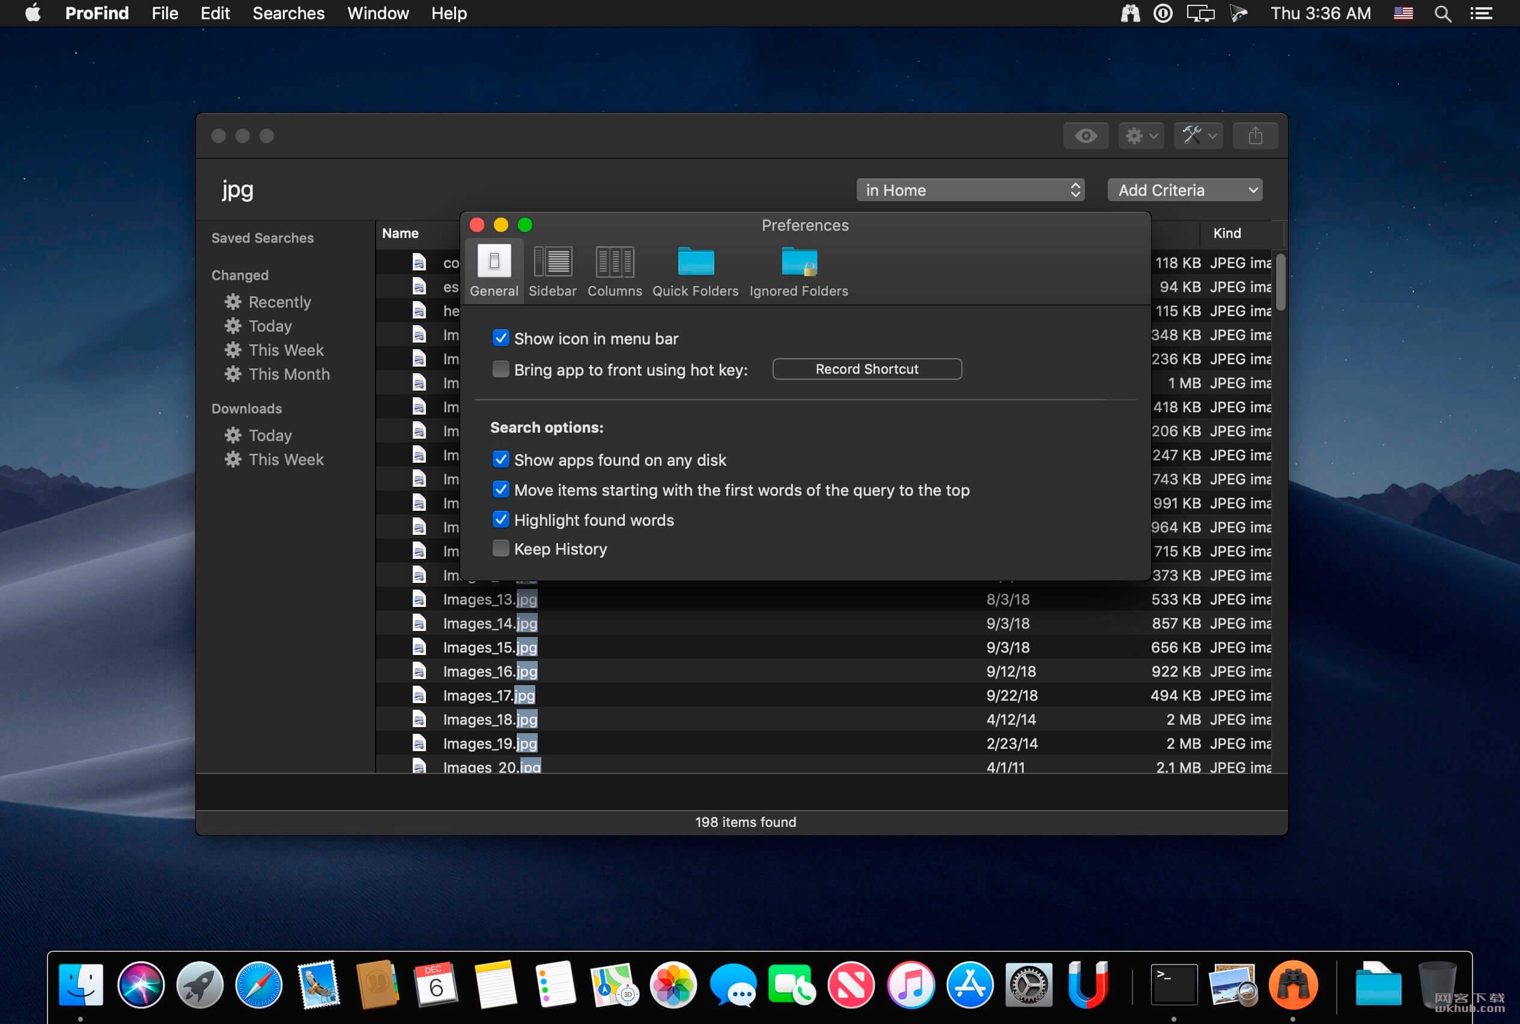This screenshot has height=1024, width=1520.
Task: Open Messages from the Dock
Action: pyautogui.click(x=732, y=984)
